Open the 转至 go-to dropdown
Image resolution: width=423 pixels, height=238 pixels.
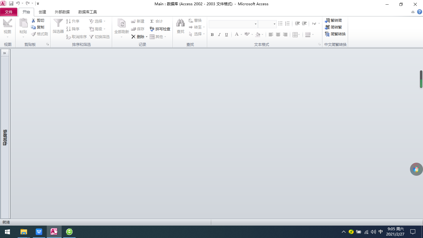[197, 27]
